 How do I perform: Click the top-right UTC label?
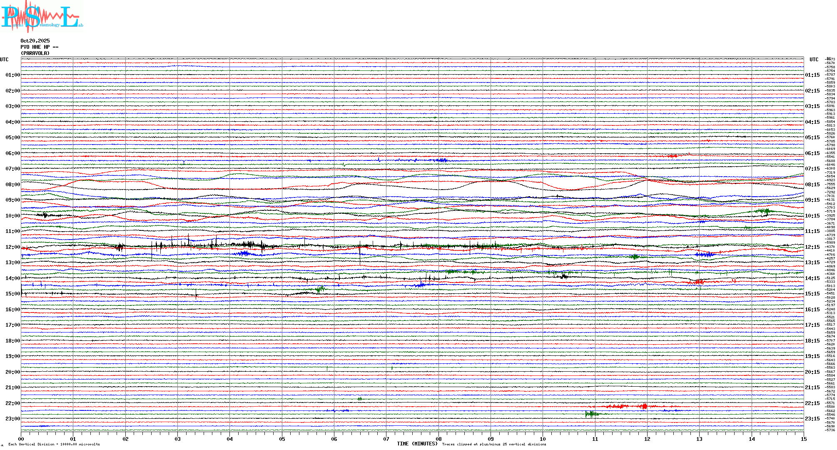pos(814,60)
